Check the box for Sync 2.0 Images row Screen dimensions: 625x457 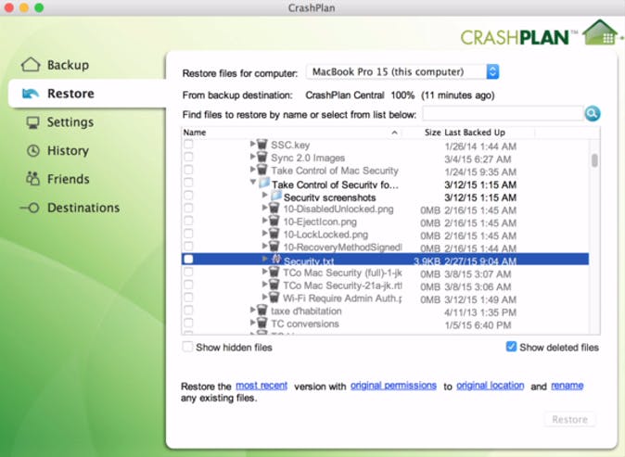188,157
